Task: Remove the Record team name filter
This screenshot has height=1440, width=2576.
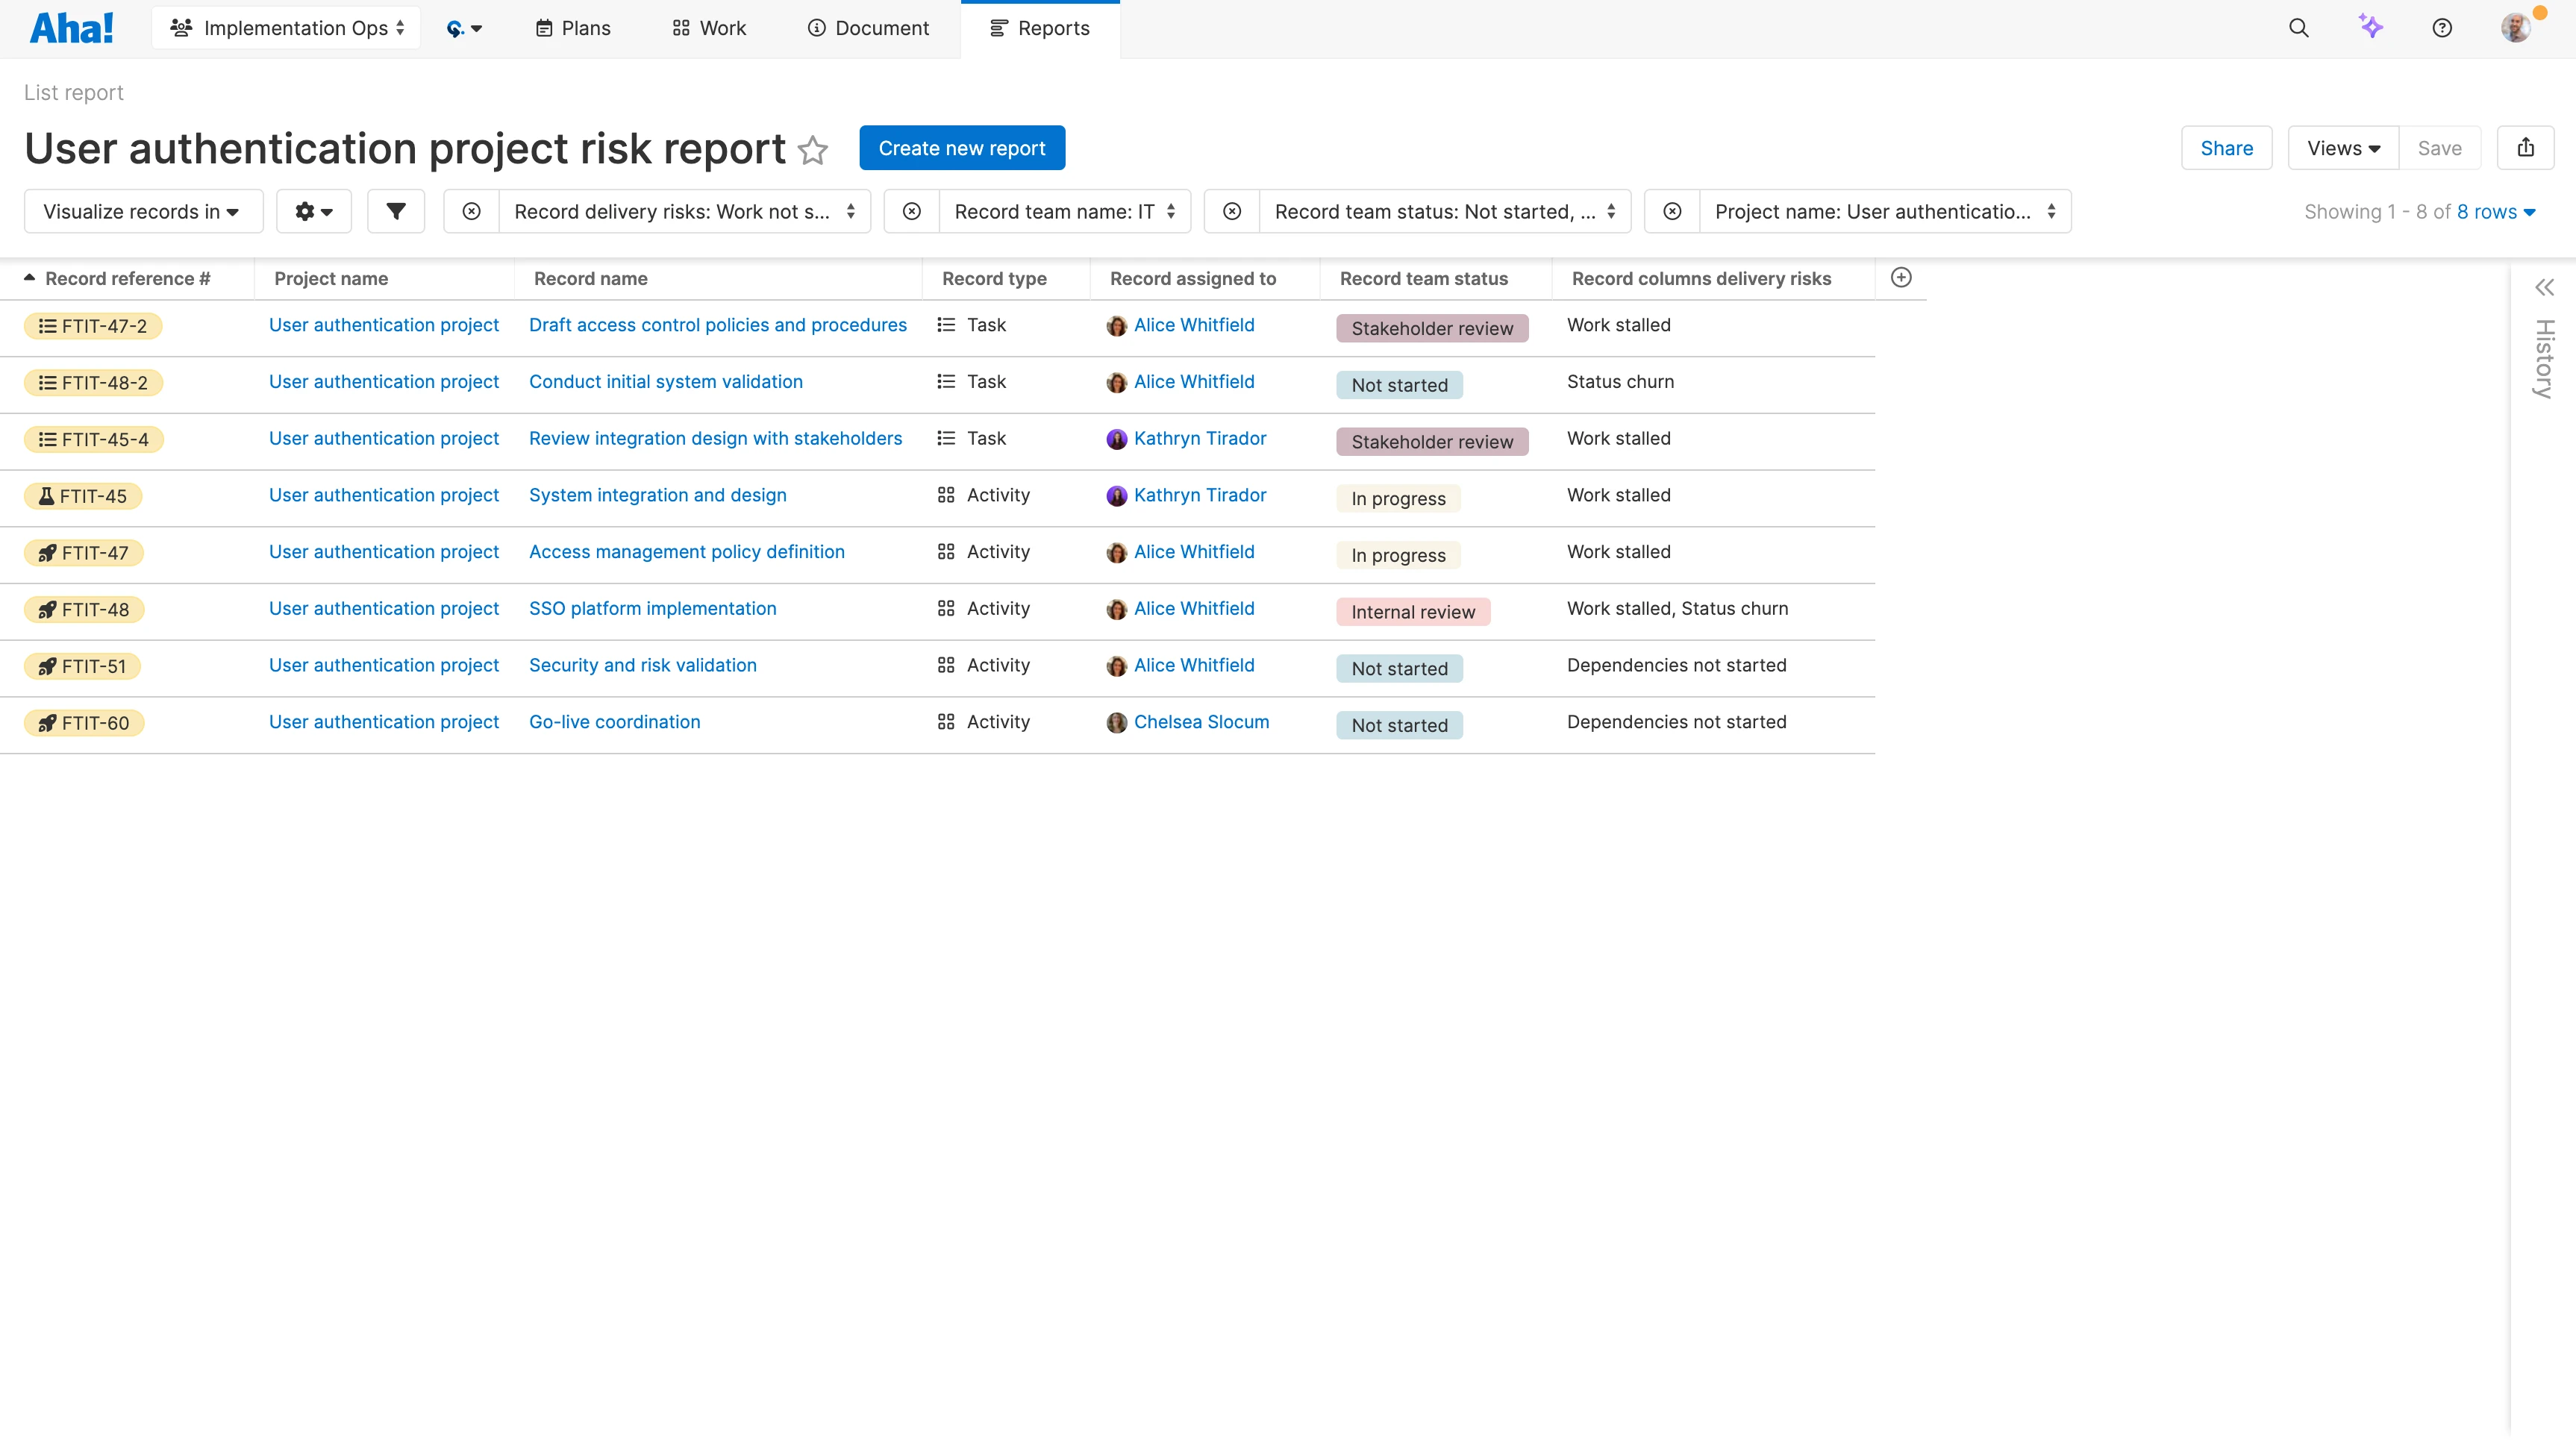Action: coord(911,211)
